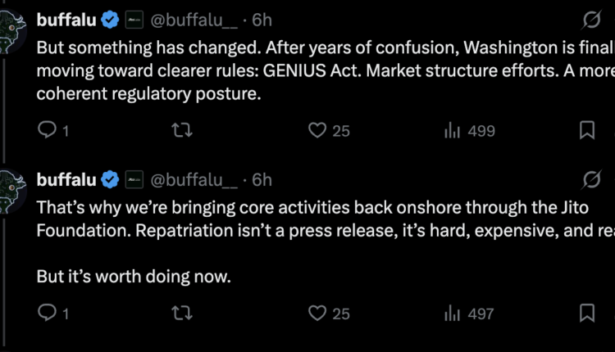Like the tweet mentioning GENIUS Act
Screen dimensions: 615x352
click(317, 131)
